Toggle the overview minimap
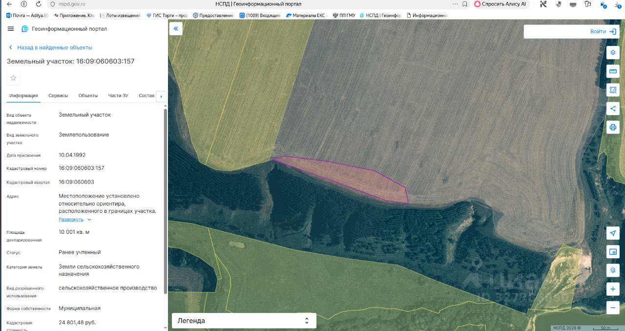This screenshot has width=625, height=331. coord(613,252)
